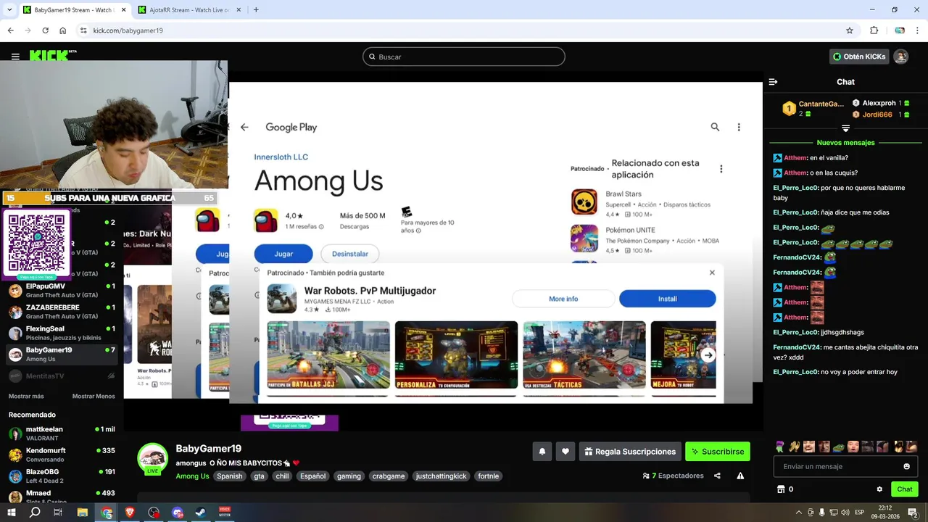
Task: Open recommended channel BlazeOBG
Action: click(x=62, y=476)
